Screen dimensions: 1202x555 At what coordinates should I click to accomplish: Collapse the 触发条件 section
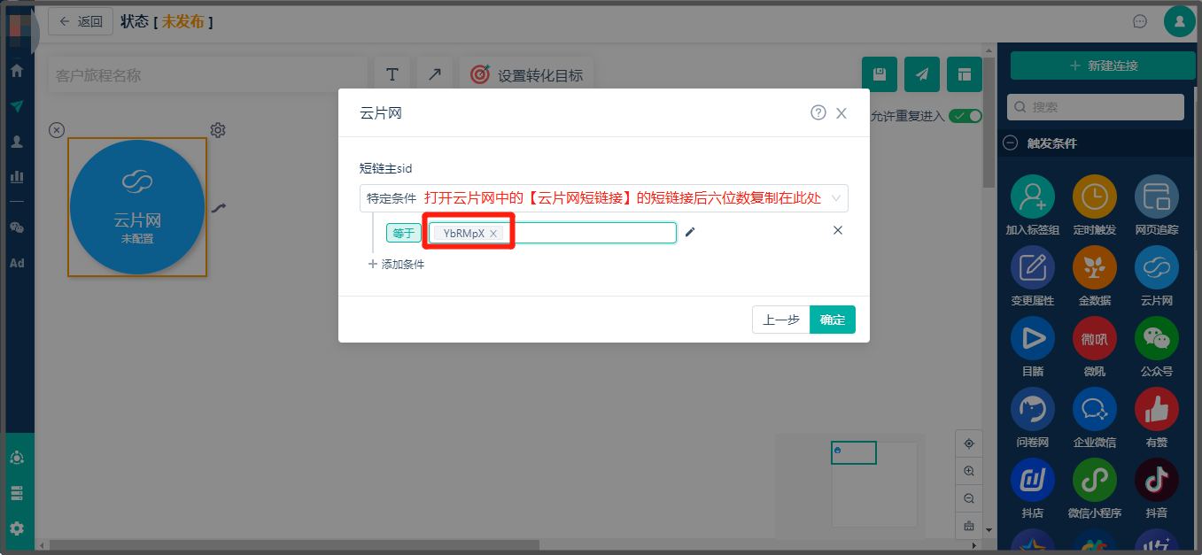(x=1010, y=143)
